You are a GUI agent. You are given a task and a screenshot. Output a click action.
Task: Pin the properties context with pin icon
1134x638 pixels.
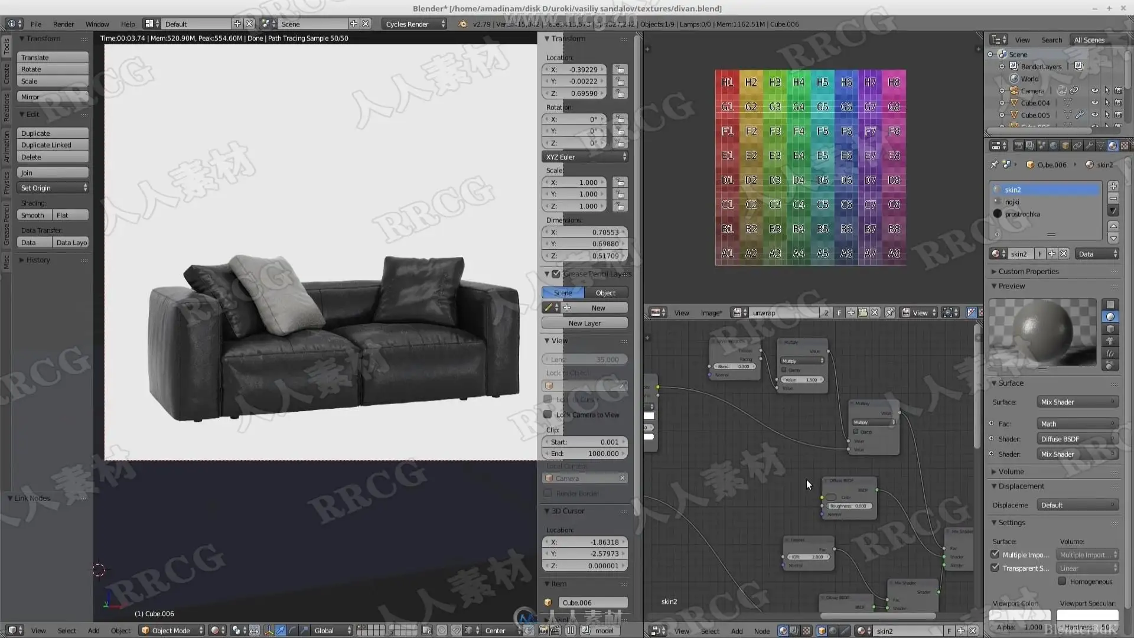point(995,165)
